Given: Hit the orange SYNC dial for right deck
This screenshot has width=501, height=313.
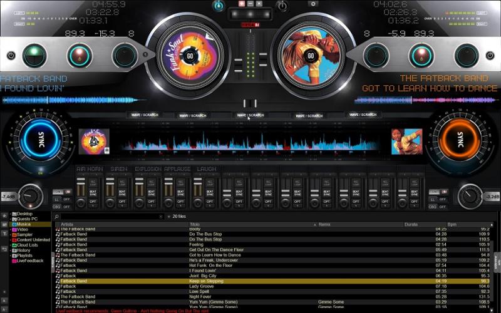Looking at the screenshot, I should [460, 140].
